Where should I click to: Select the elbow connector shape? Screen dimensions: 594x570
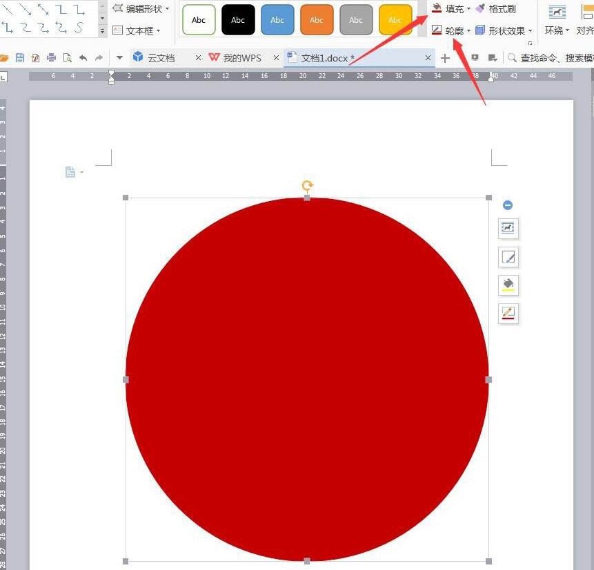tap(61, 9)
